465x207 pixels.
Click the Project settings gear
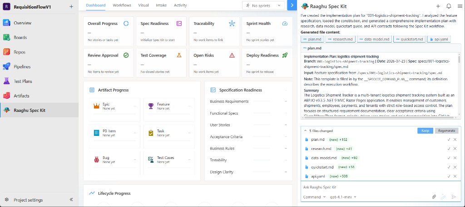(7, 200)
